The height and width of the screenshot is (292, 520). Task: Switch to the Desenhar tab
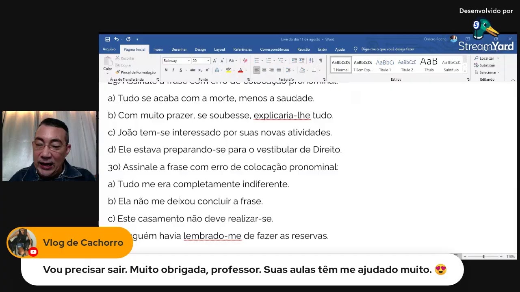point(179,49)
